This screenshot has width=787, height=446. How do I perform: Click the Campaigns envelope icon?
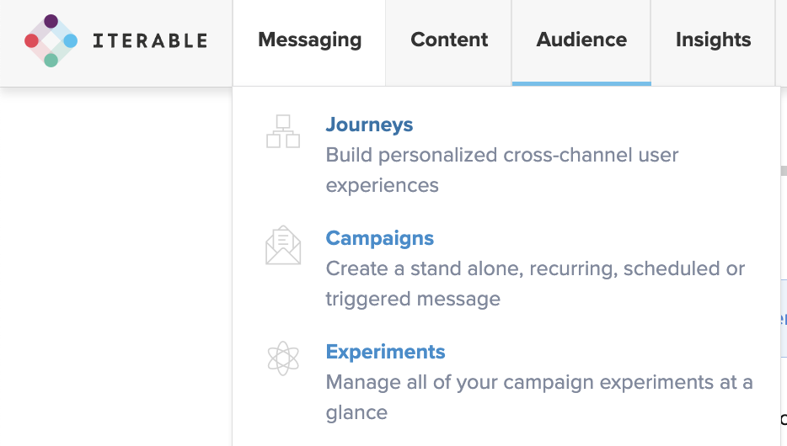point(283,245)
